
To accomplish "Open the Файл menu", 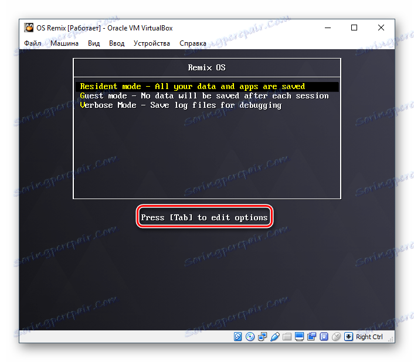I will point(32,43).
